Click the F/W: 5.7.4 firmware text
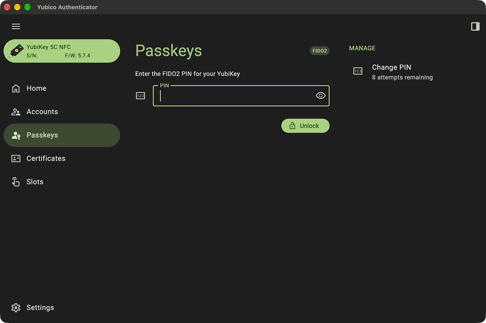The width and height of the screenshot is (486, 323). click(77, 56)
